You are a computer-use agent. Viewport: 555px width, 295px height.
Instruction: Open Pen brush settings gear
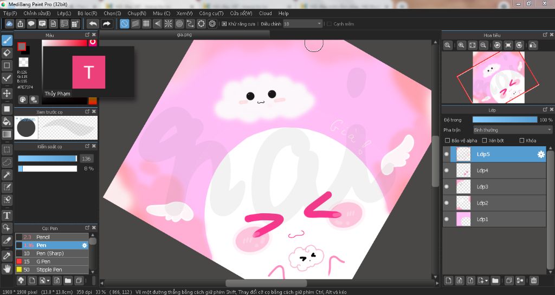(85, 245)
